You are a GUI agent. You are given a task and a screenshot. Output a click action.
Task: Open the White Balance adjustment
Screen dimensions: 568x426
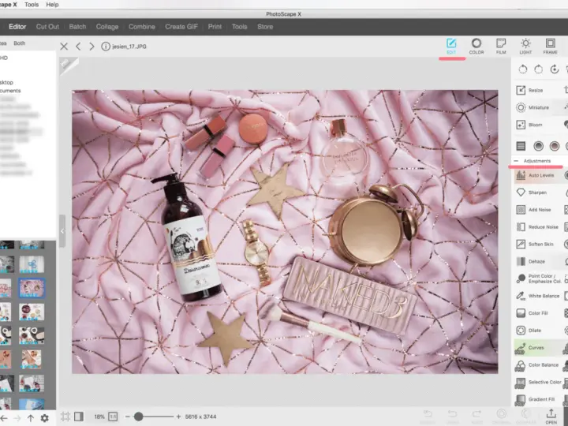(x=537, y=296)
